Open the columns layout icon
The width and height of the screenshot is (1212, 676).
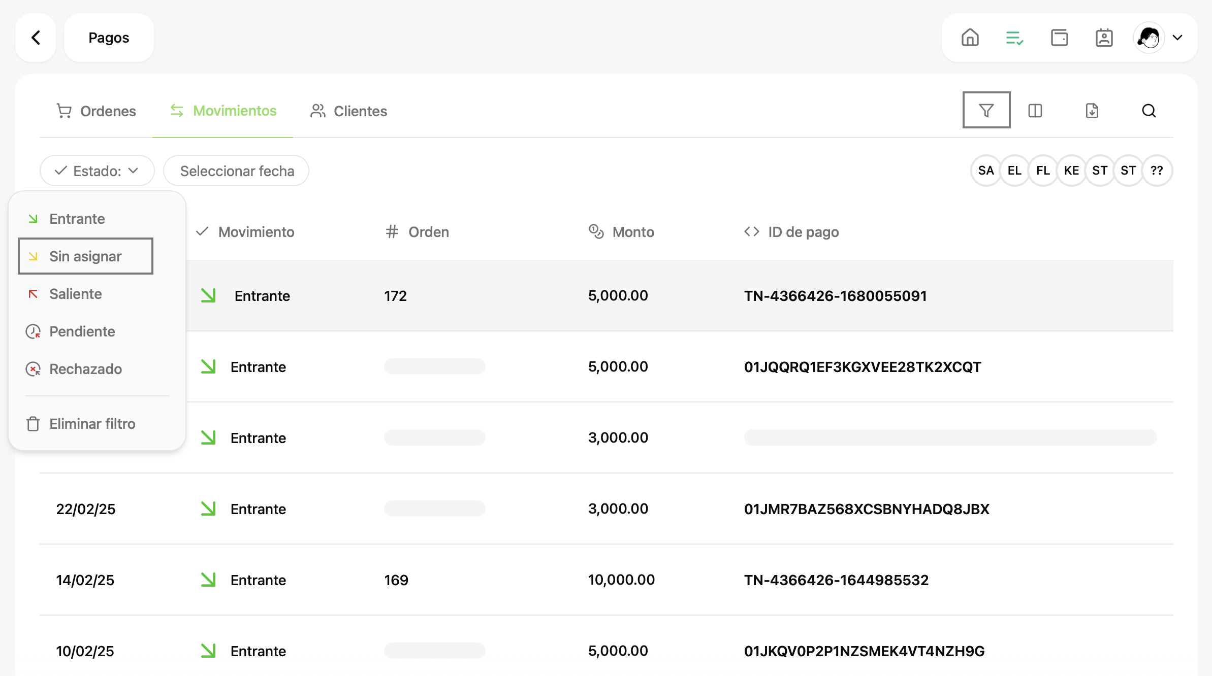[x=1035, y=110]
